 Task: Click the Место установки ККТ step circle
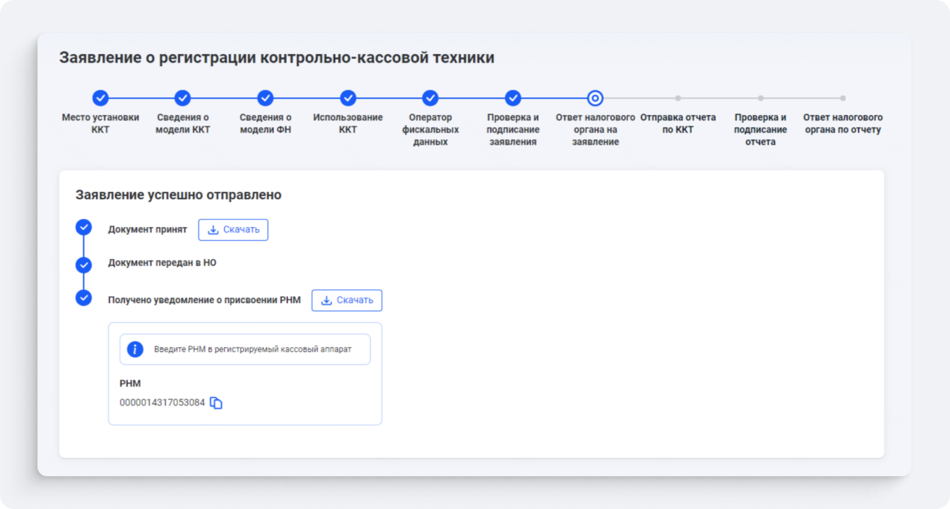[100, 98]
